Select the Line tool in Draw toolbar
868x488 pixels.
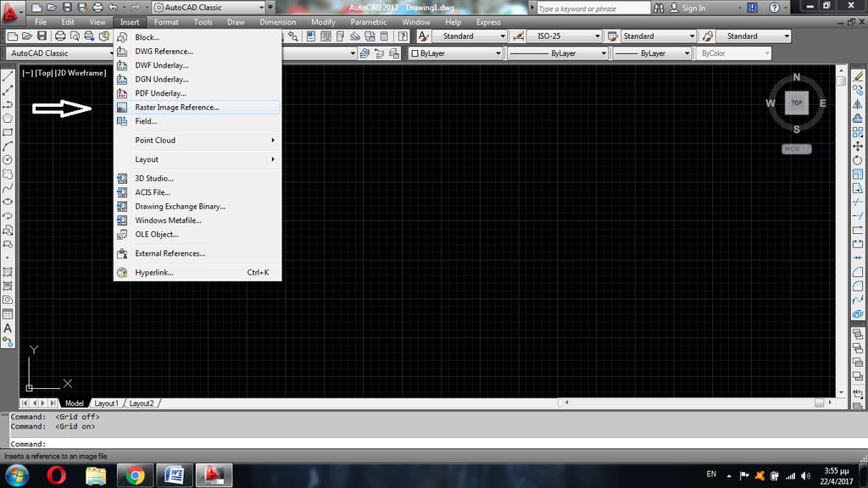(8, 76)
